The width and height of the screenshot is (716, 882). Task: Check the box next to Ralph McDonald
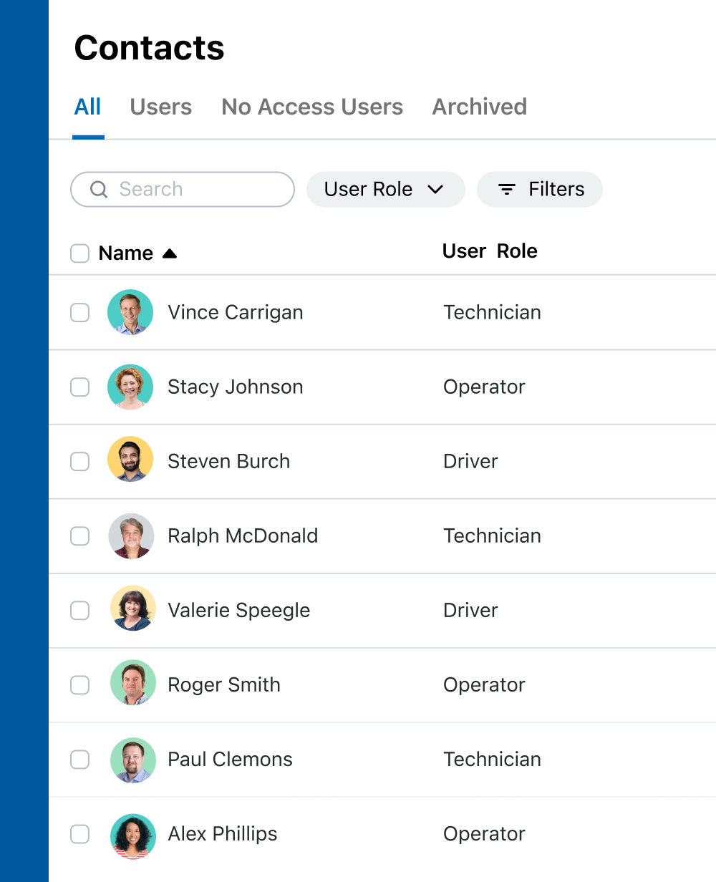79,535
